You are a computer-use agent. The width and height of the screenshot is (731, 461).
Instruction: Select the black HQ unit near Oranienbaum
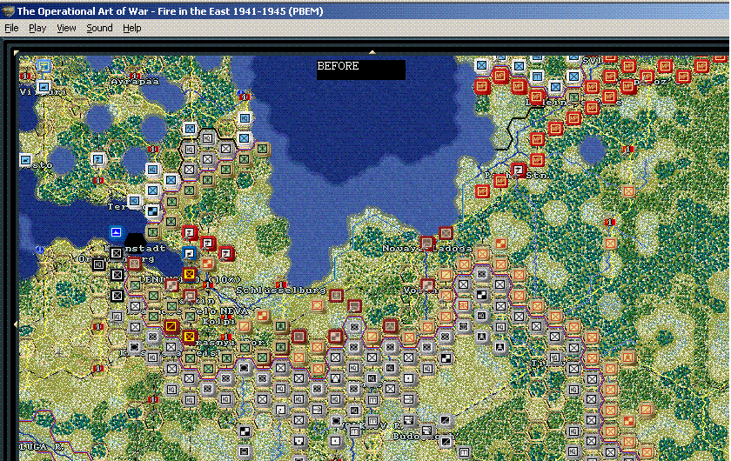pos(97,264)
